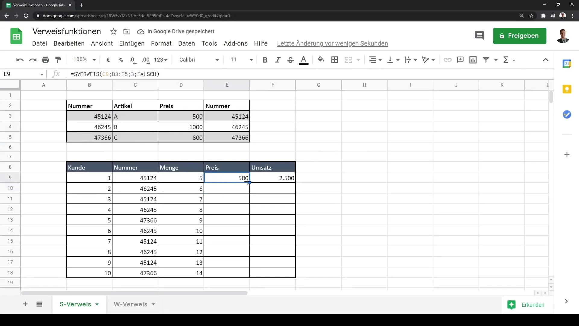Viewport: 579px width, 326px height.
Task: Open the Einfügen menu
Action: (x=132, y=43)
